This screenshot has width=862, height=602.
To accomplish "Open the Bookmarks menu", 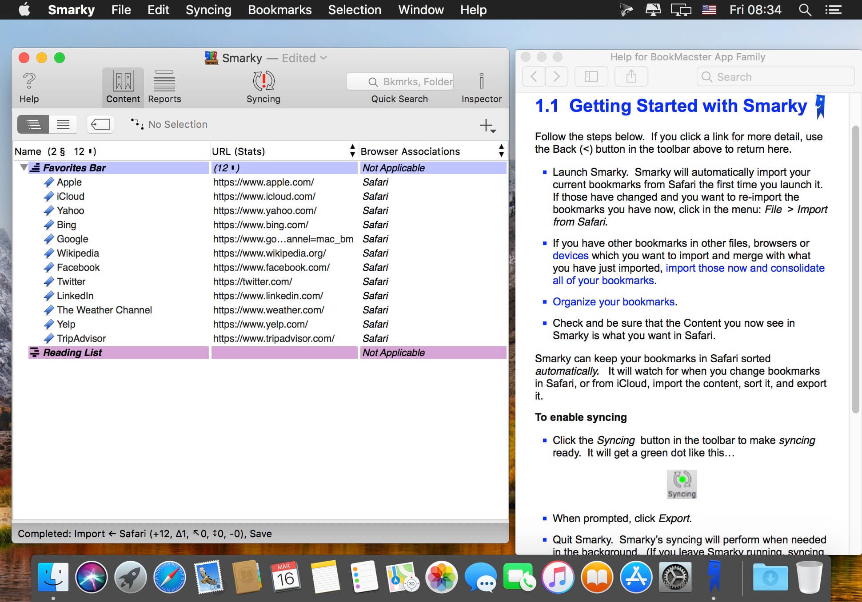I will [x=279, y=10].
